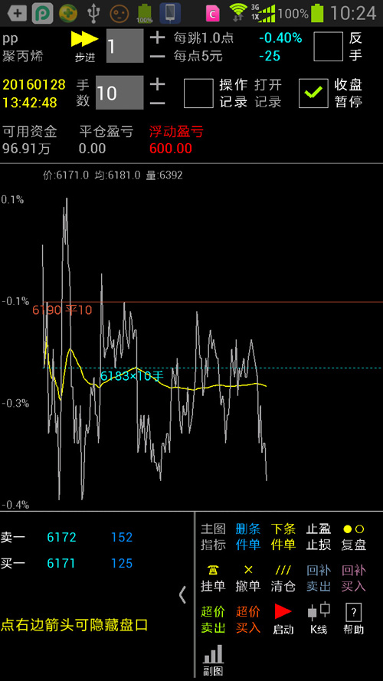
Task: Open the K线 candlestick chart icon
Action: (319, 611)
